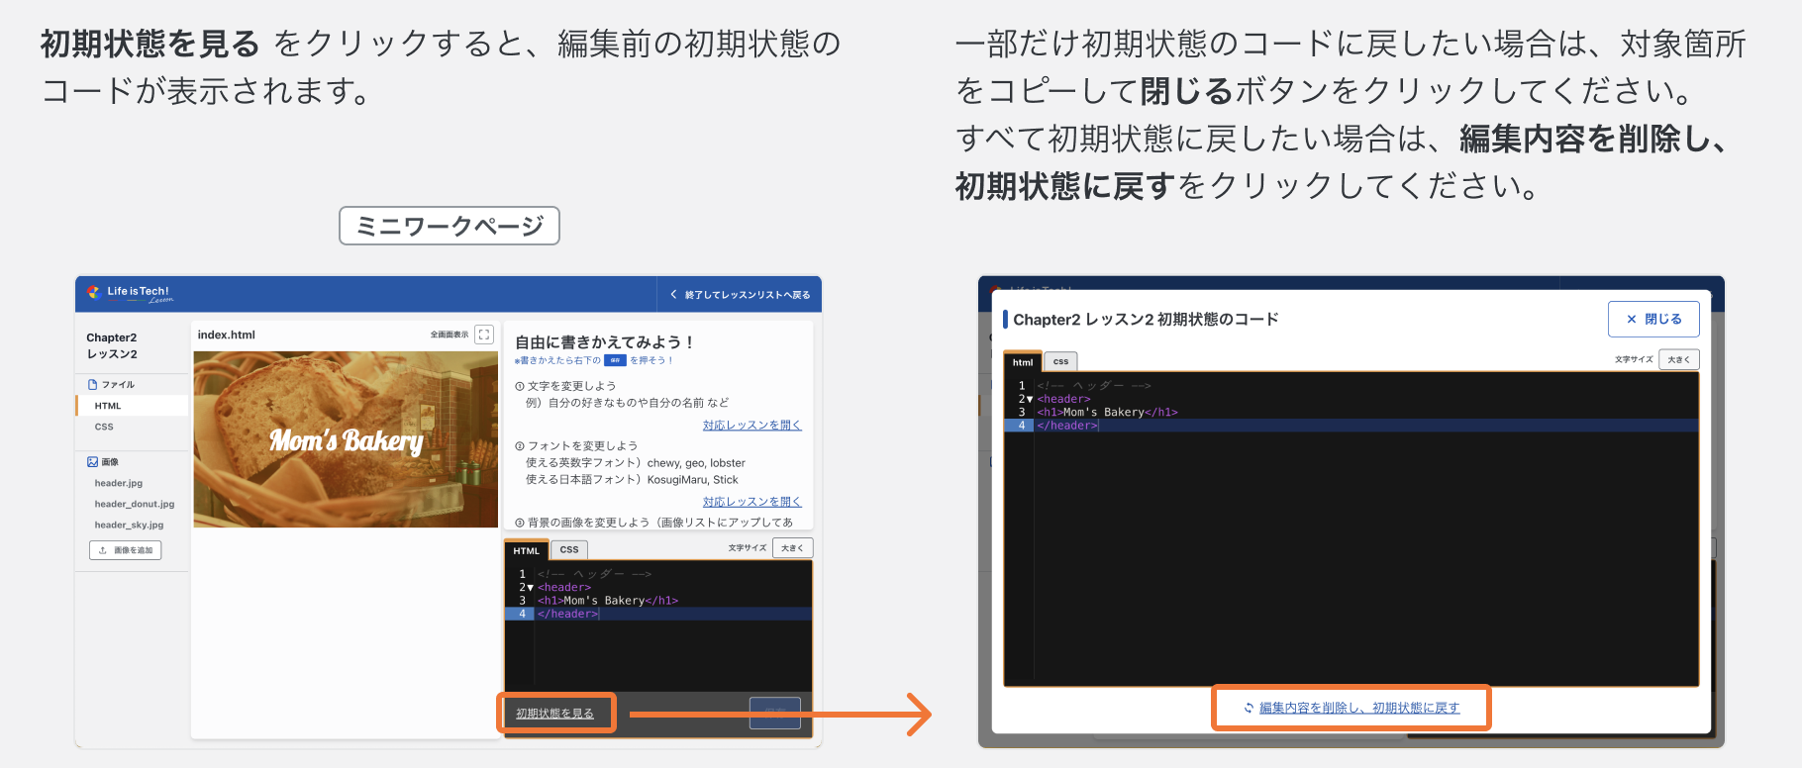Click the index.html preview title

226,335
